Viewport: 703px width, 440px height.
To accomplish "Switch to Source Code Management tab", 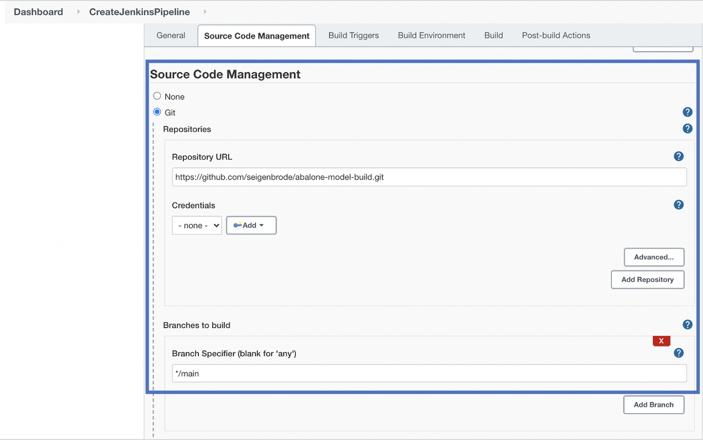I will click(257, 36).
